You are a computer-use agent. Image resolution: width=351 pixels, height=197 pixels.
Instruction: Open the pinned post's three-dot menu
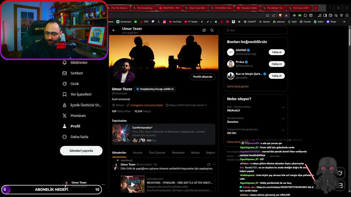(214, 165)
